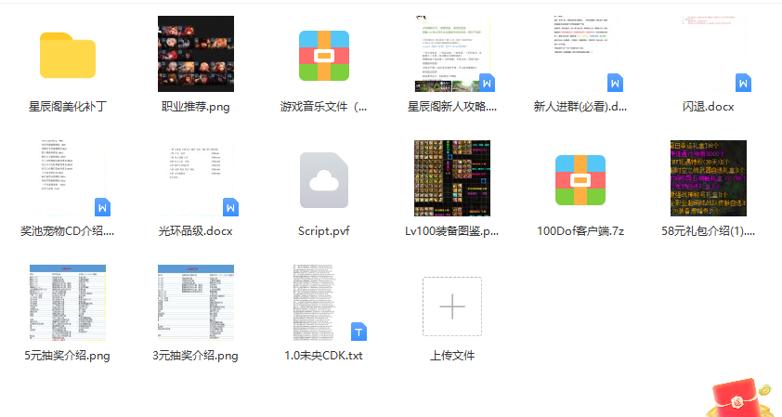Open the 100Dof客户端.7z archive icon

coord(580,180)
